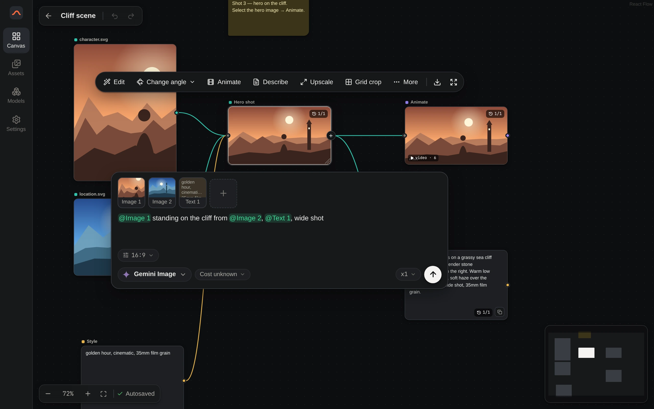The width and height of the screenshot is (654, 409).
Task: Select the Image 1 reference thumbnail
Action: click(x=131, y=192)
